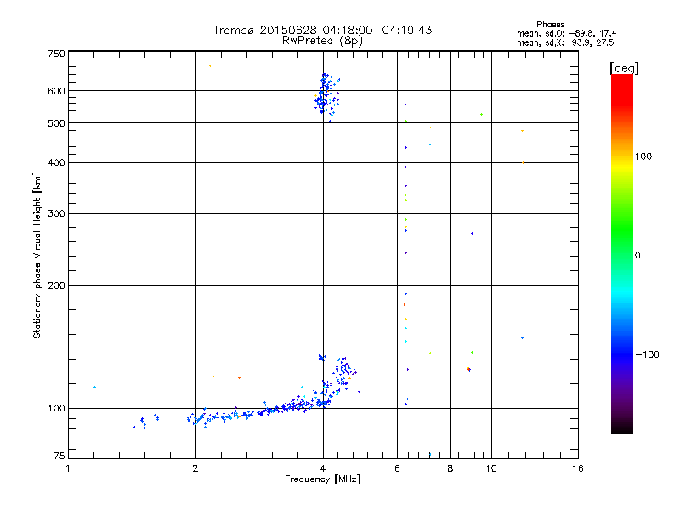Click the colorbar tick label '100'
The image size is (680, 510).
(643, 156)
